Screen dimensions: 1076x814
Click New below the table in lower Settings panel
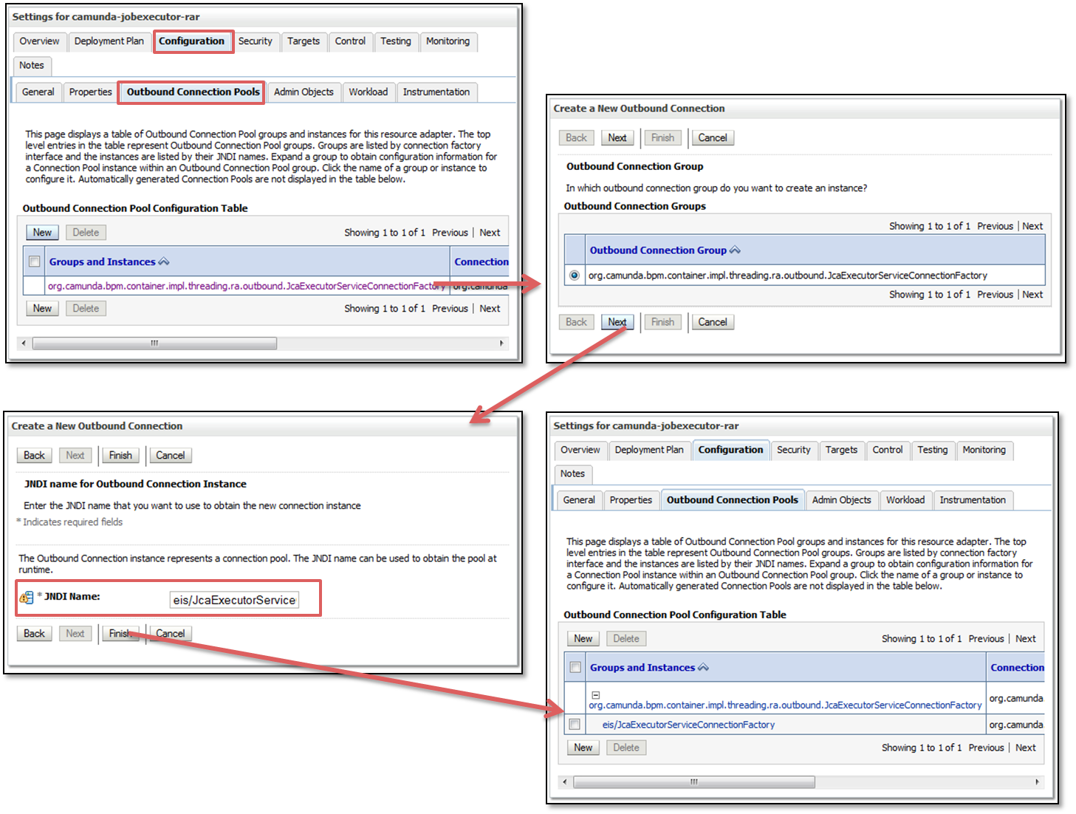583,748
